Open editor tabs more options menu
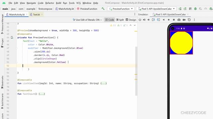 click(134, 14)
